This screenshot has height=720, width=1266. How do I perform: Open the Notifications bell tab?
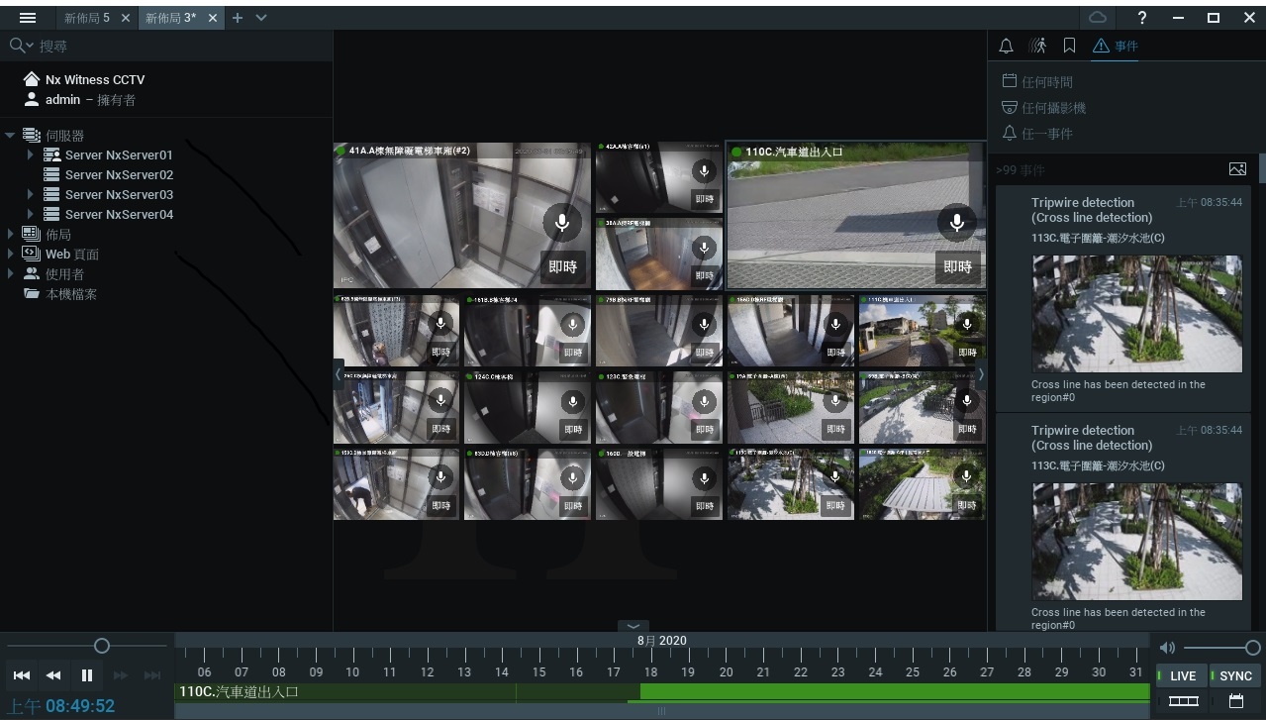tap(1006, 47)
